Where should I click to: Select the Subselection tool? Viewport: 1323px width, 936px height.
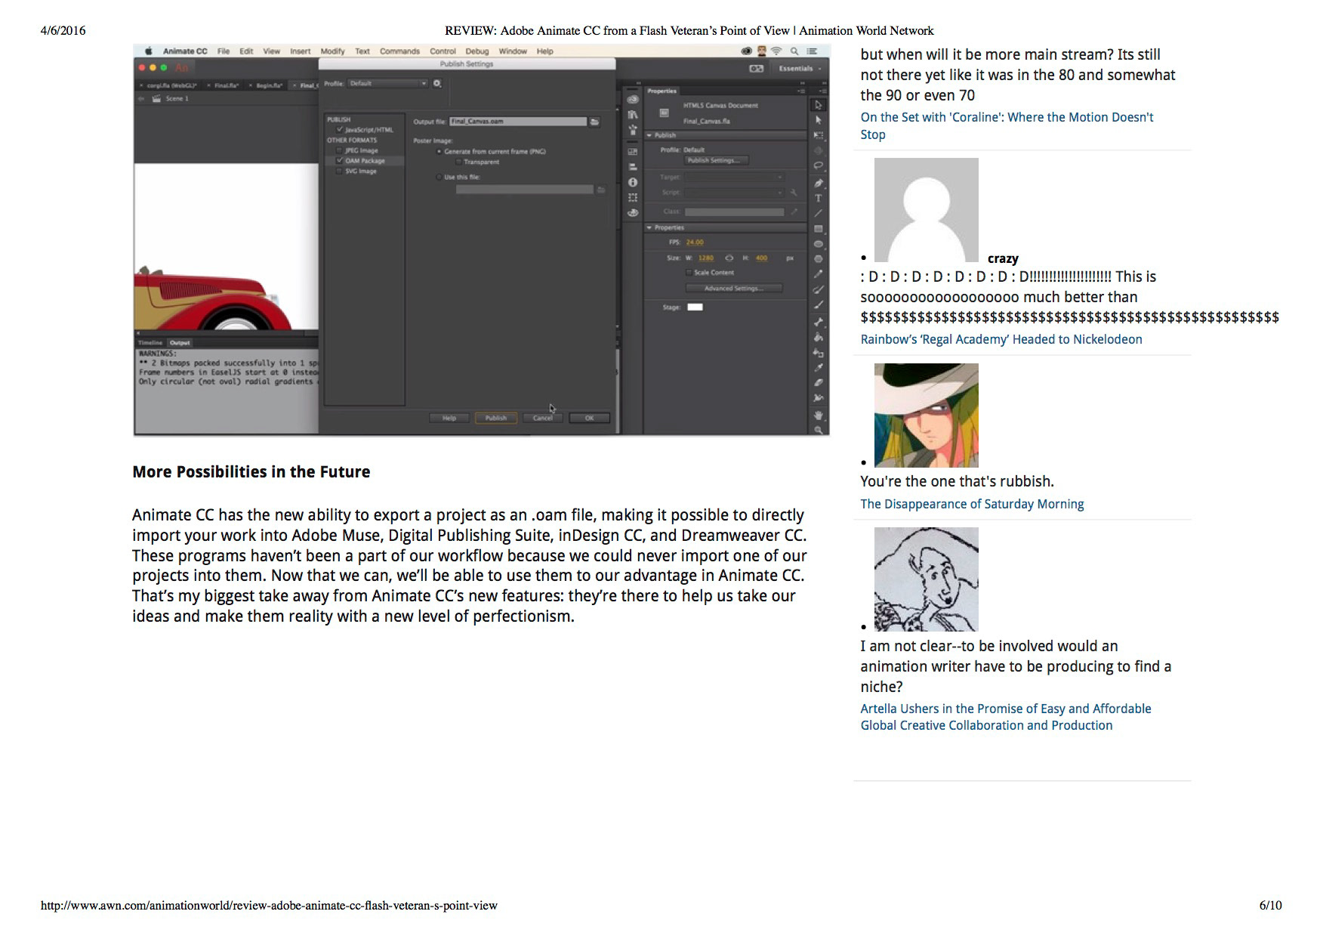pos(819,119)
